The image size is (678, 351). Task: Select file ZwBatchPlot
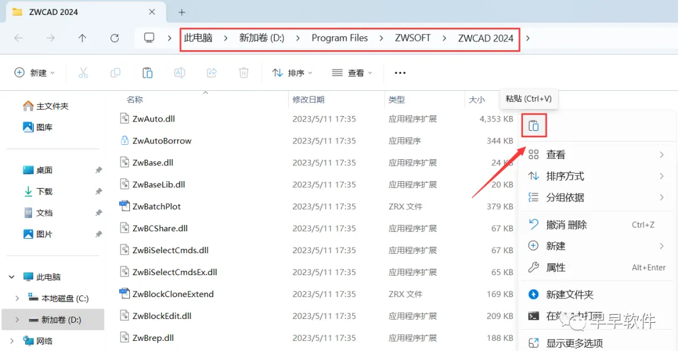[x=156, y=206]
